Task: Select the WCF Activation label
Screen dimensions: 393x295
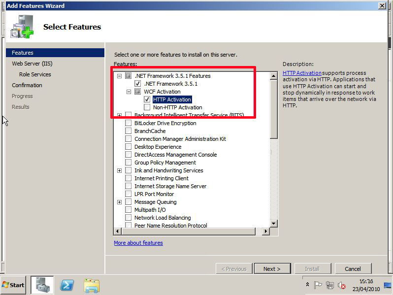Action: [162, 92]
